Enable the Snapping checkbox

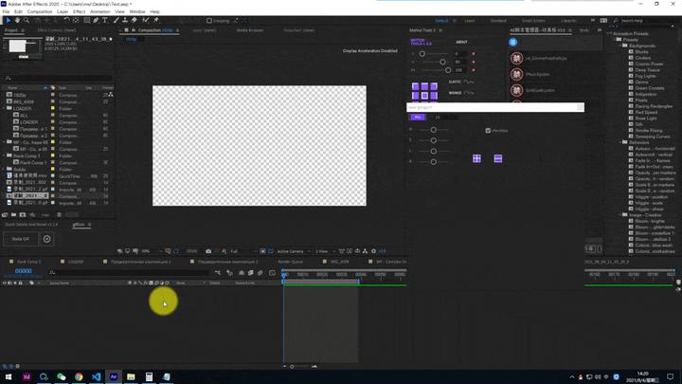(209, 20)
